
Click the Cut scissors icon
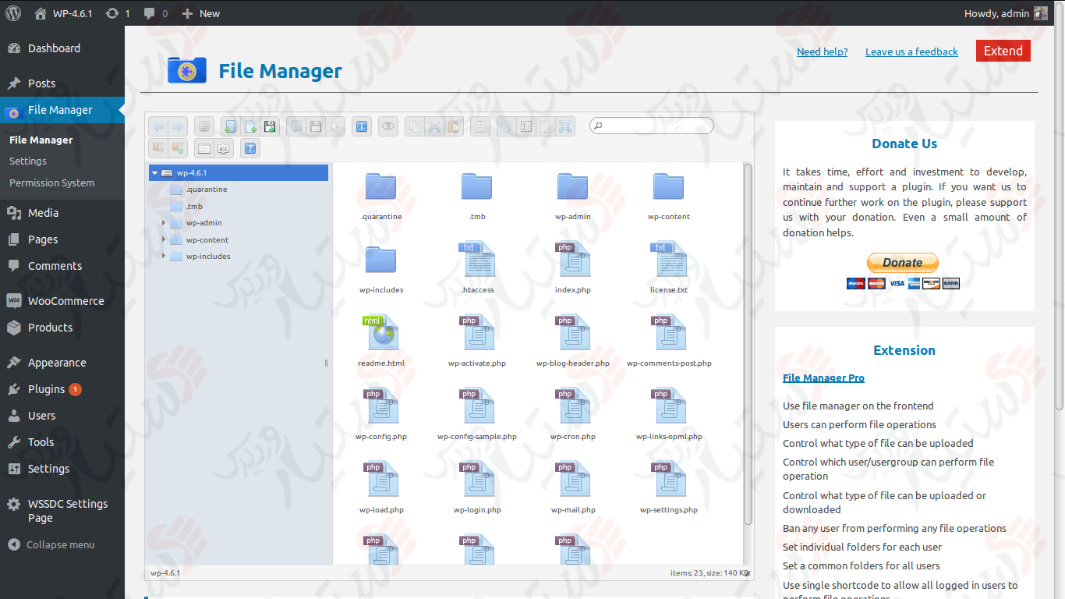(435, 126)
